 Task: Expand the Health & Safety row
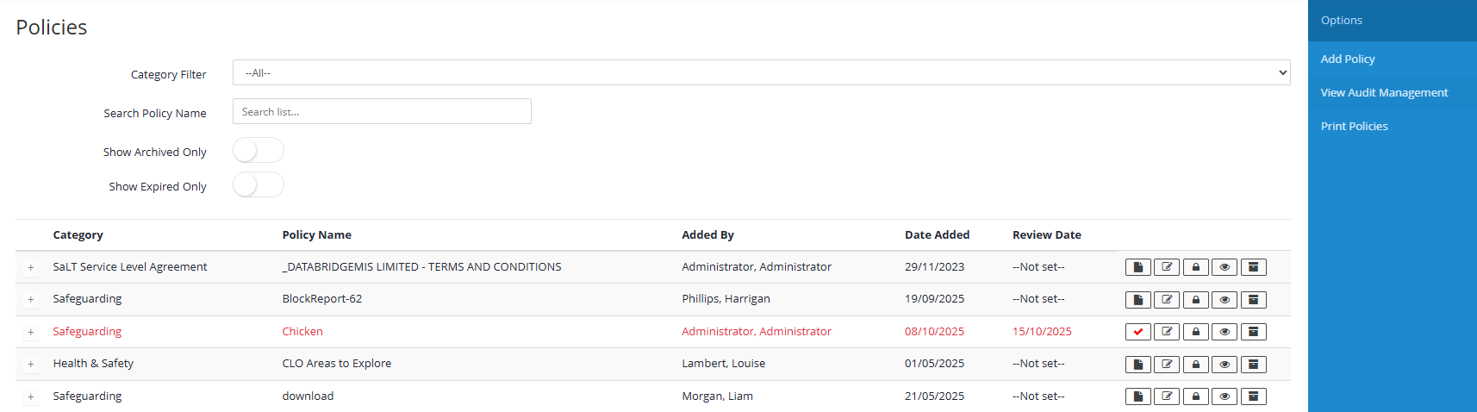(31, 365)
